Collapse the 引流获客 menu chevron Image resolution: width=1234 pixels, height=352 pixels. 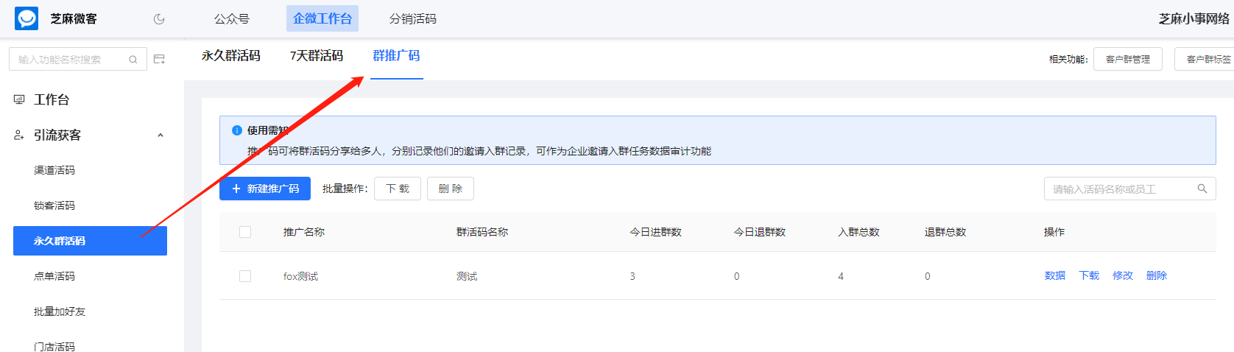coord(161,135)
